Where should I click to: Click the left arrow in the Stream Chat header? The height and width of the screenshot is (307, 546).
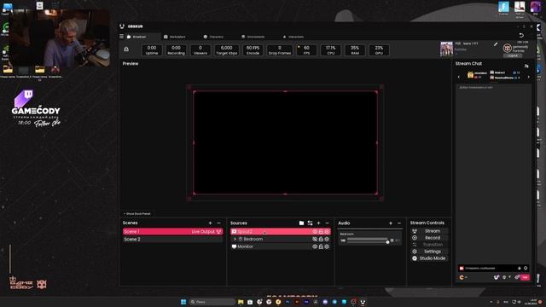pos(459,77)
